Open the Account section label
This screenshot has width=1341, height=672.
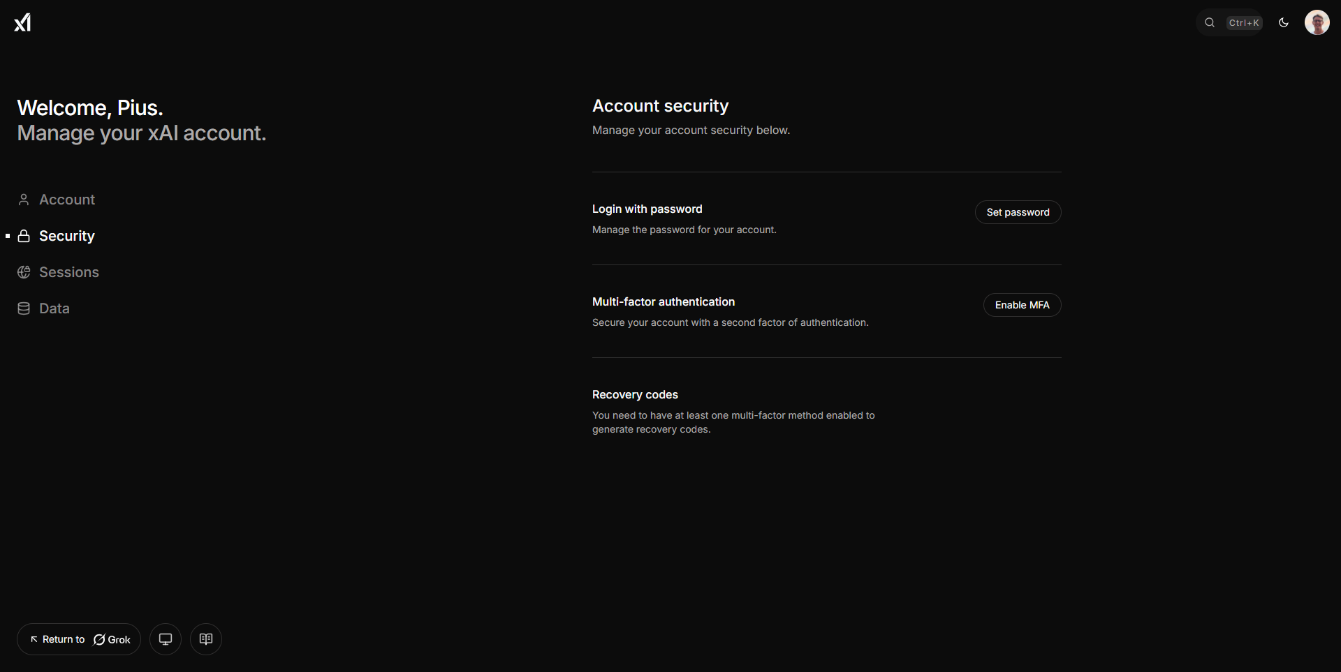[x=67, y=200]
